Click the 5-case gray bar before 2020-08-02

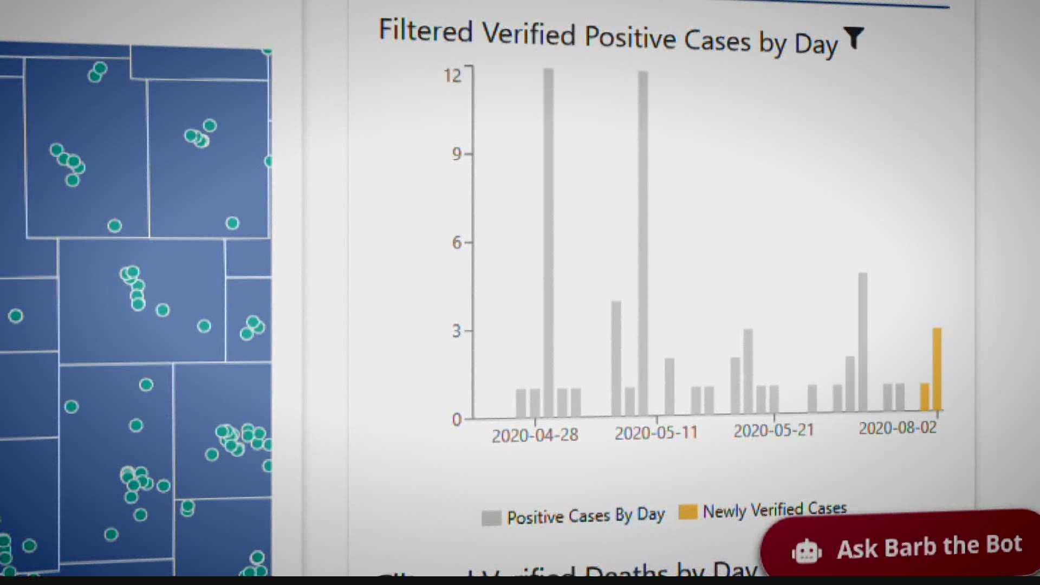[863, 341]
